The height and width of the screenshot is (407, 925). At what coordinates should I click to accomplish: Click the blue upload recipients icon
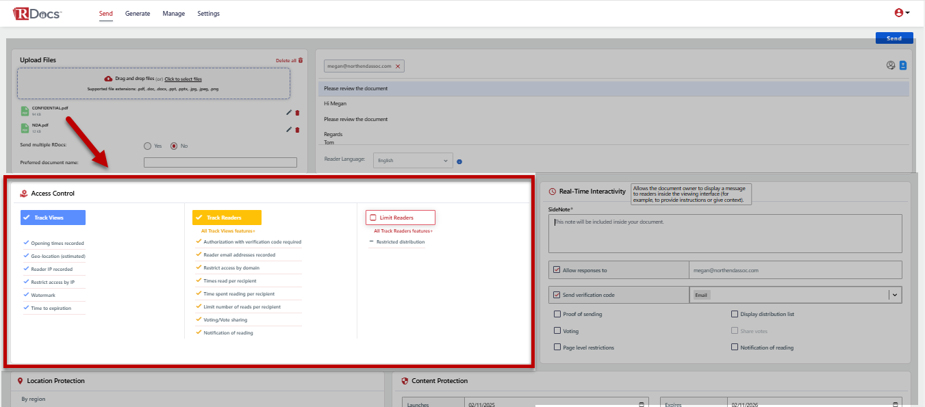click(903, 66)
